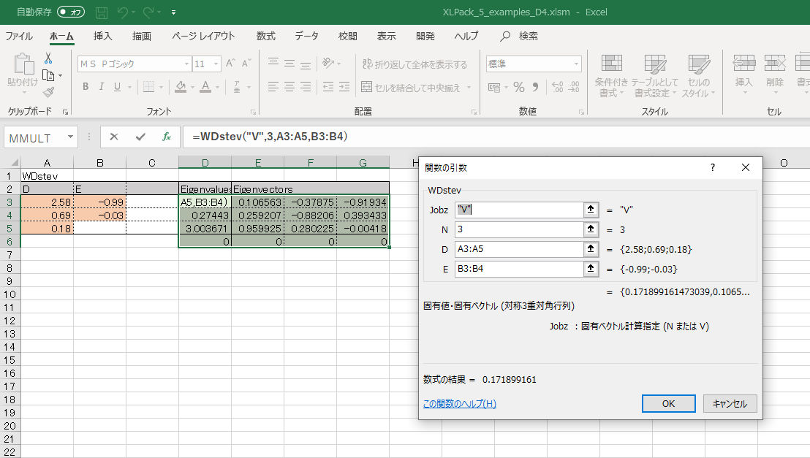Click the N argument input field

click(518, 229)
